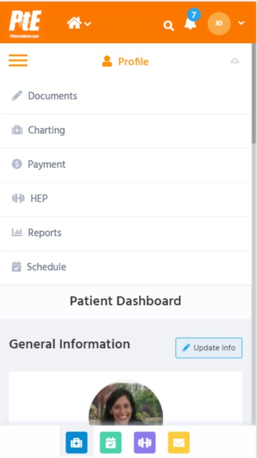Click the patient profile photo
The image size is (257, 458).
[126, 404]
